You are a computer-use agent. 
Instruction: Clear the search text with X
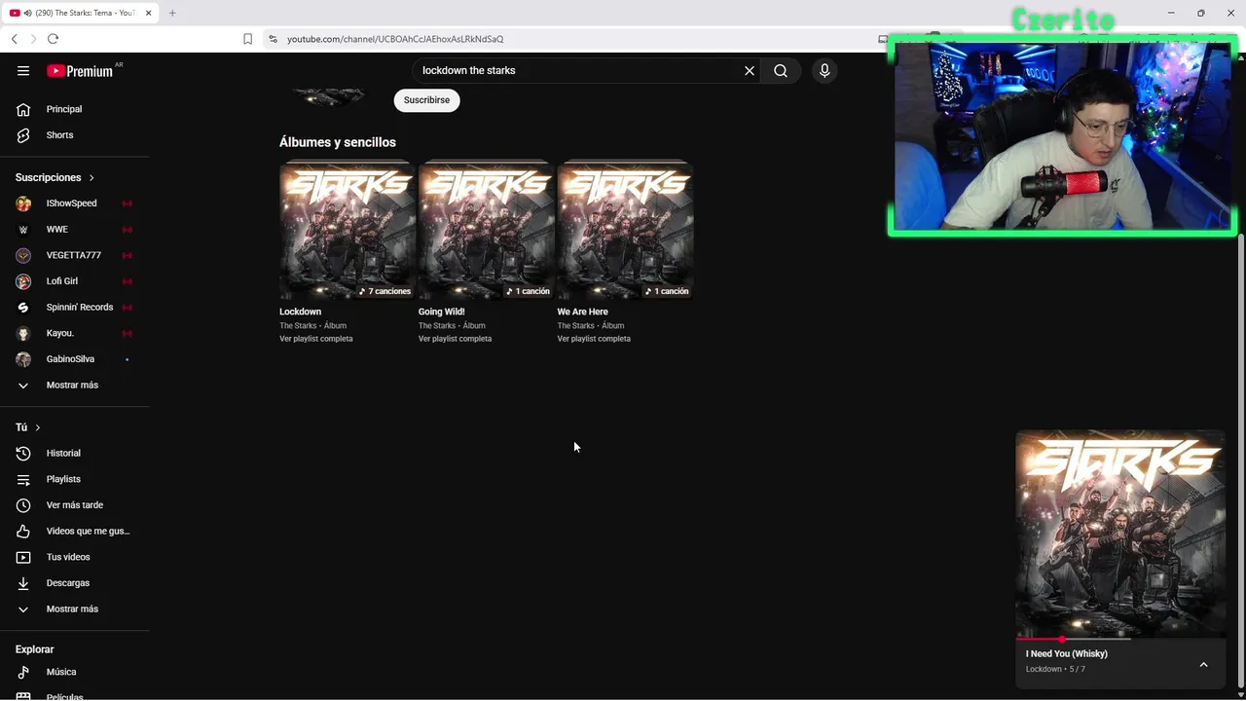tap(750, 70)
